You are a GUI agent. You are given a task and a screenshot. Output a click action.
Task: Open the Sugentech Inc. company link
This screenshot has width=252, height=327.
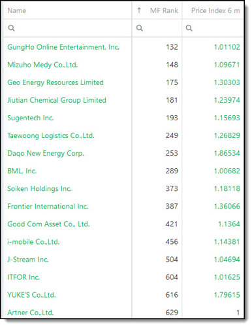tap(31, 118)
